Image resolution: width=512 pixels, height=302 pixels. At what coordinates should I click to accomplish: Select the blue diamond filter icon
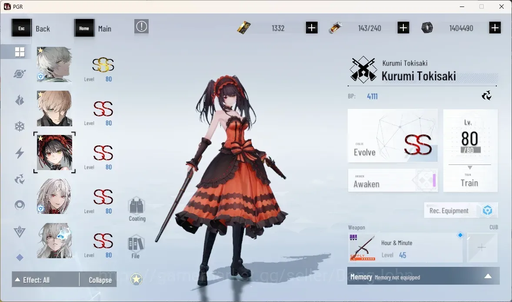coord(20,258)
